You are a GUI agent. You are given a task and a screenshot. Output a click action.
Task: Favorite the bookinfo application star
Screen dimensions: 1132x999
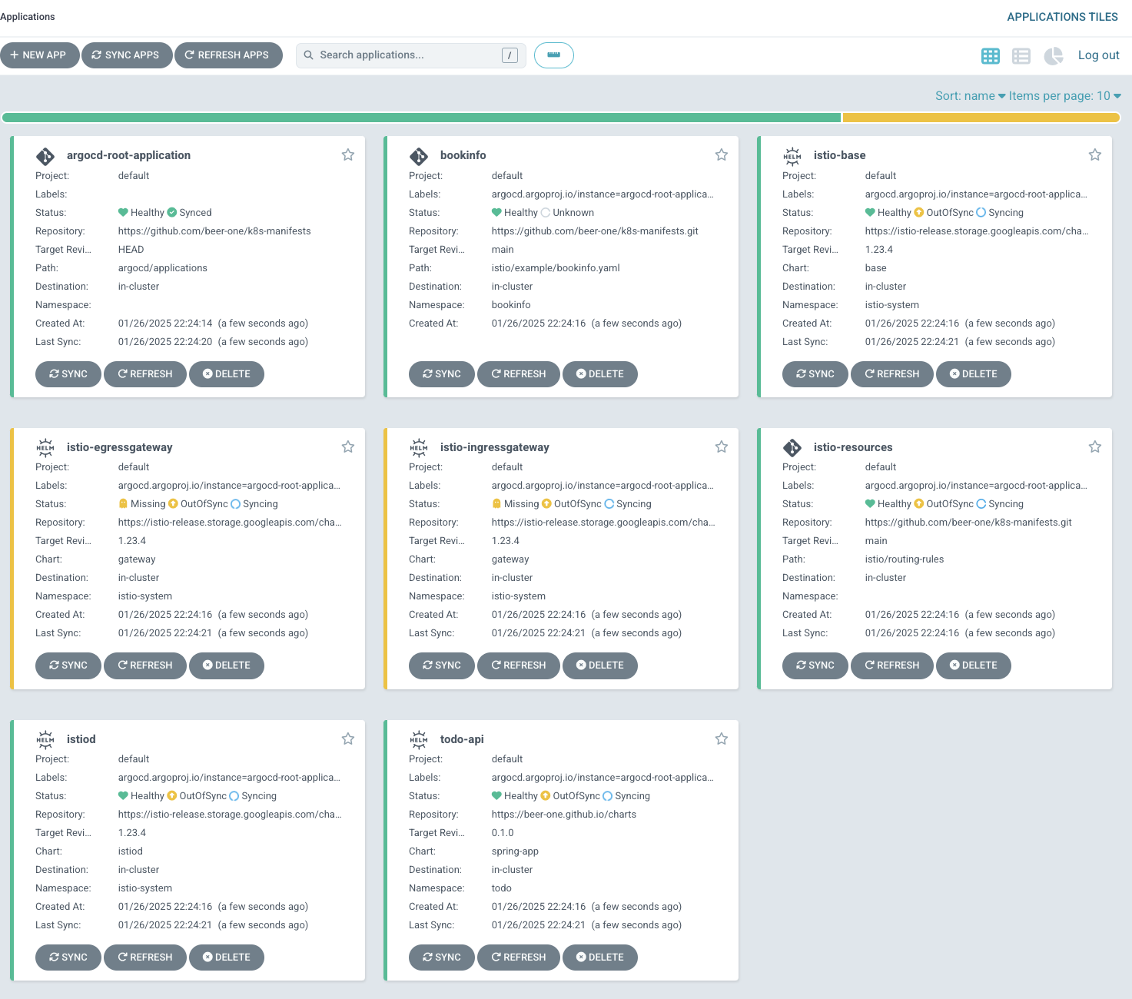pos(722,154)
